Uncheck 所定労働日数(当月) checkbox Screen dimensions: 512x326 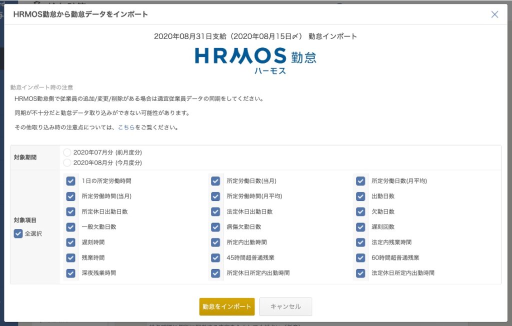[215, 181]
